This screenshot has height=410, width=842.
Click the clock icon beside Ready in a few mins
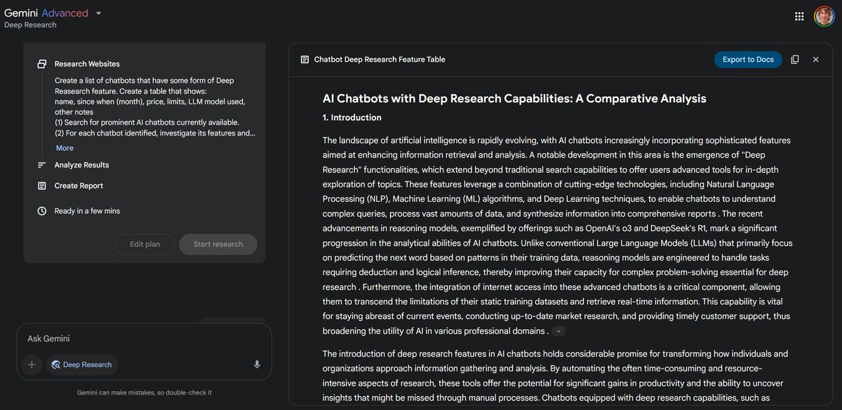click(x=42, y=211)
